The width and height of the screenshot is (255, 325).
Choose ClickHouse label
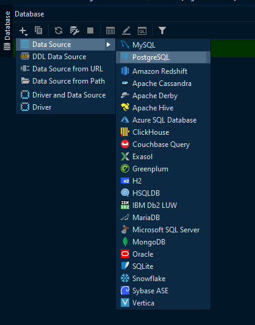pyautogui.click(x=151, y=132)
